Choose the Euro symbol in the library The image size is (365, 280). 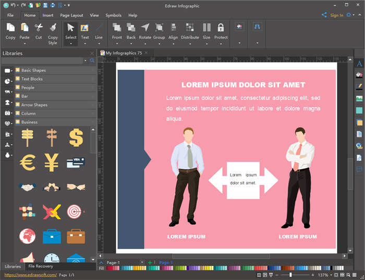(28, 162)
